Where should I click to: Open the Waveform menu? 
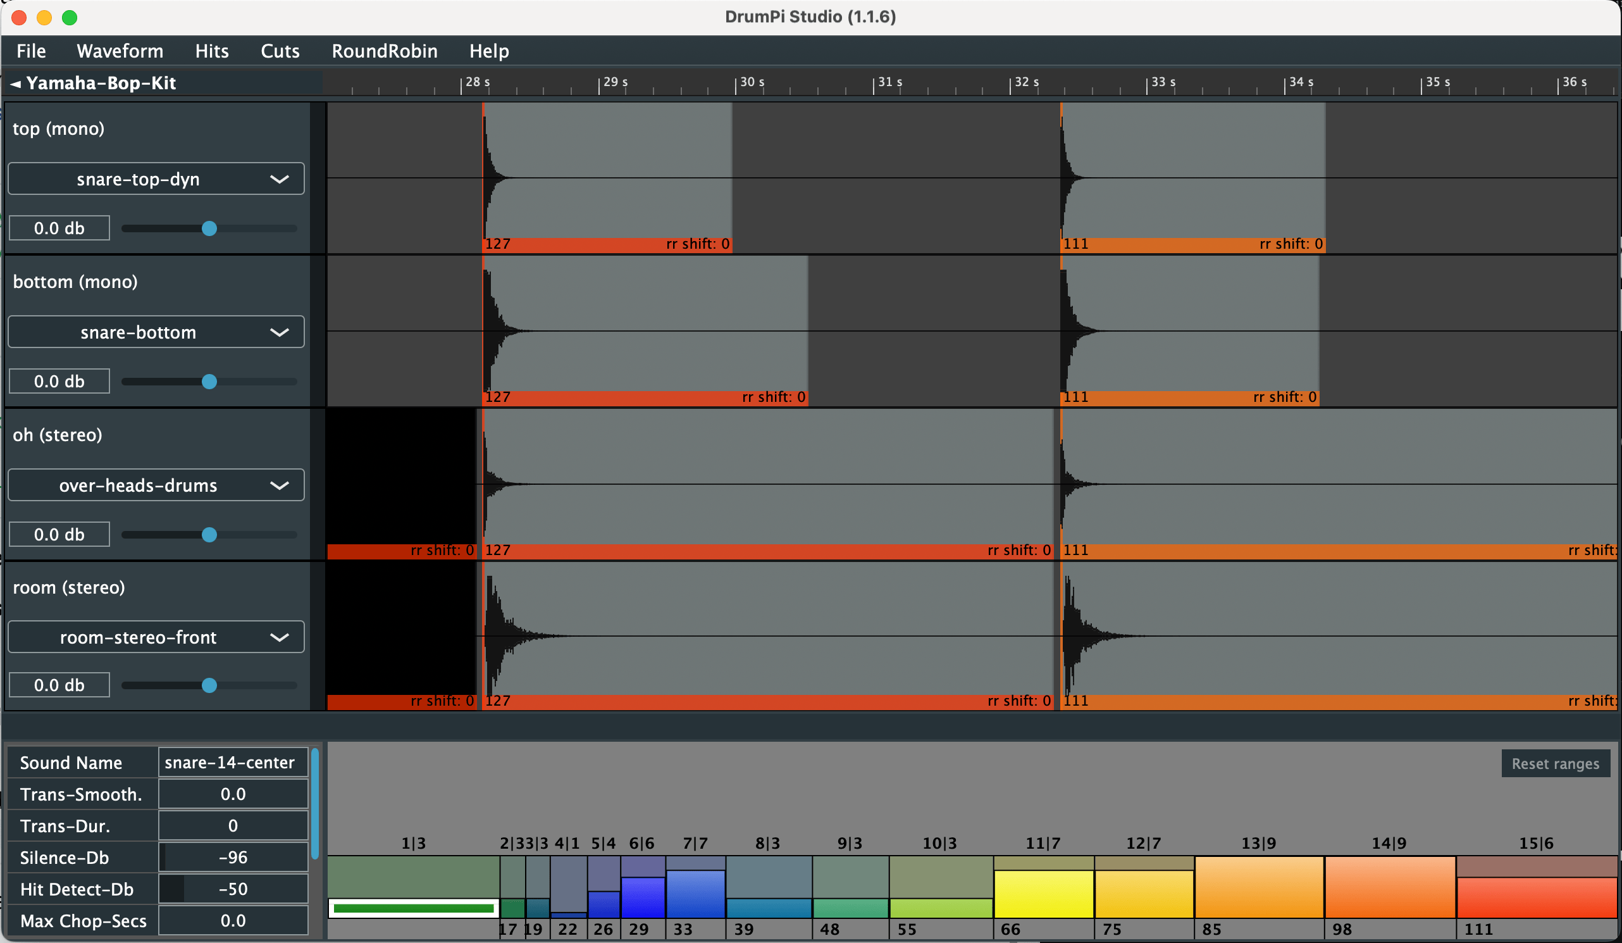[120, 51]
